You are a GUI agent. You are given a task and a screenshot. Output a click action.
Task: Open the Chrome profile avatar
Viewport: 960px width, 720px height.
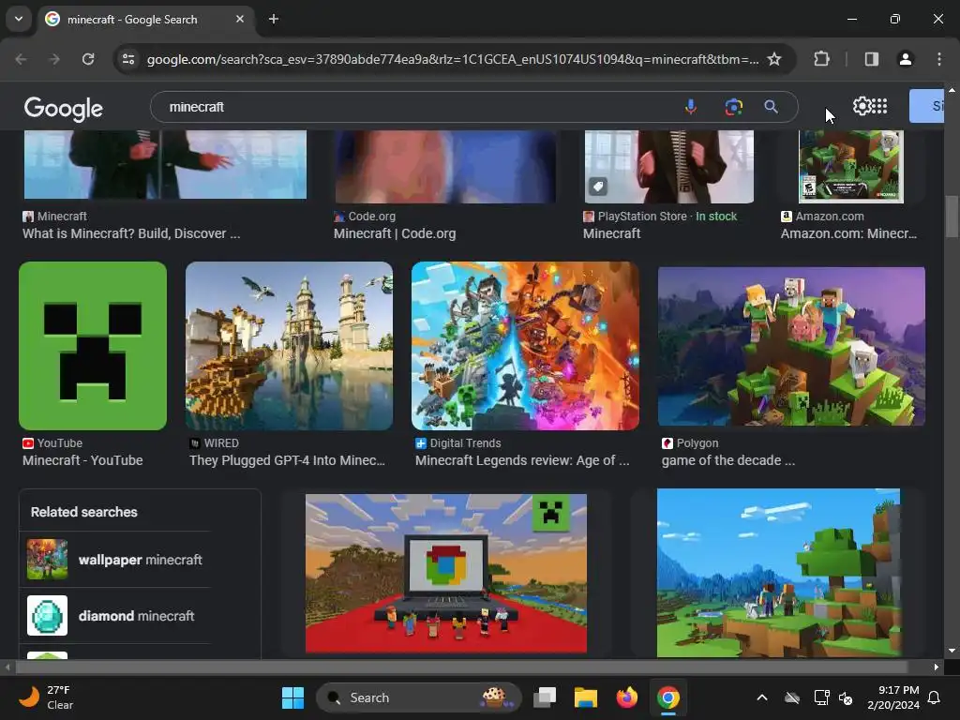click(905, 59)
